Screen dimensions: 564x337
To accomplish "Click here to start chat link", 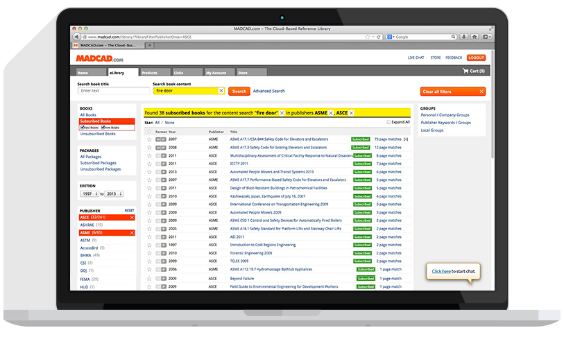I will click(441, 271).
